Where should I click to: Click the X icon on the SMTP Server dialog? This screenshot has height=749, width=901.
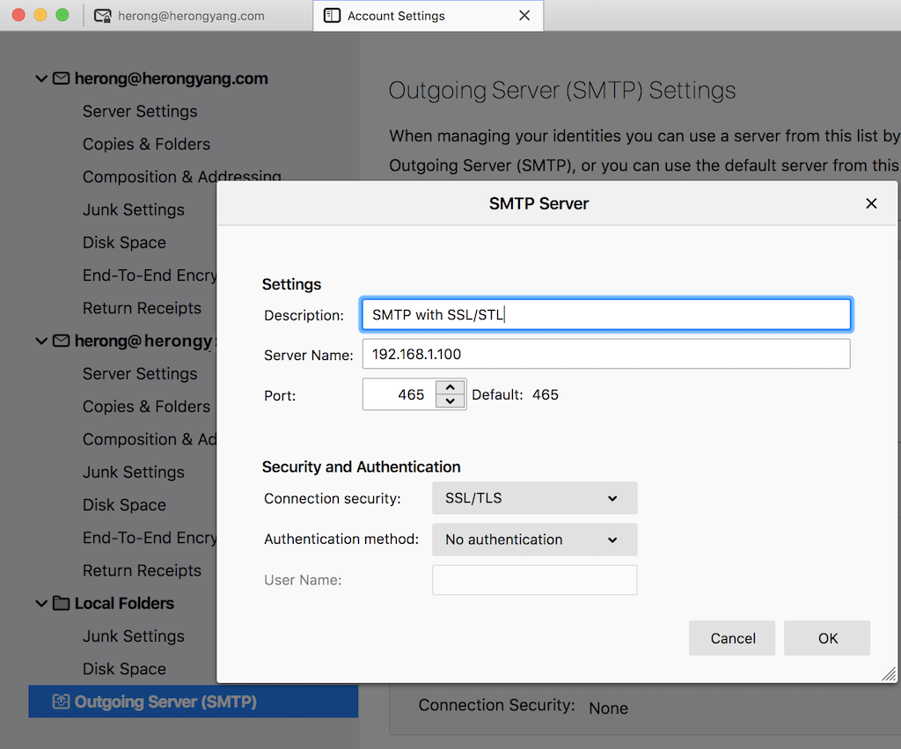(871, 203)
